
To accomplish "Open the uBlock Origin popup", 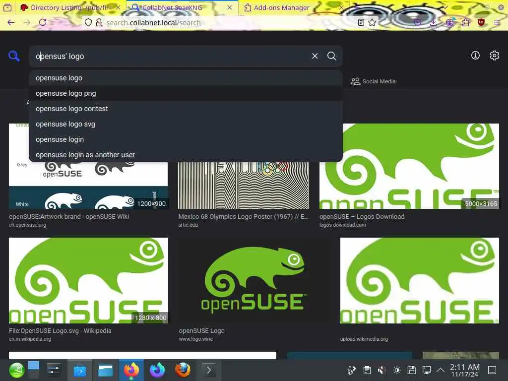I will click(x=481, y=22).
